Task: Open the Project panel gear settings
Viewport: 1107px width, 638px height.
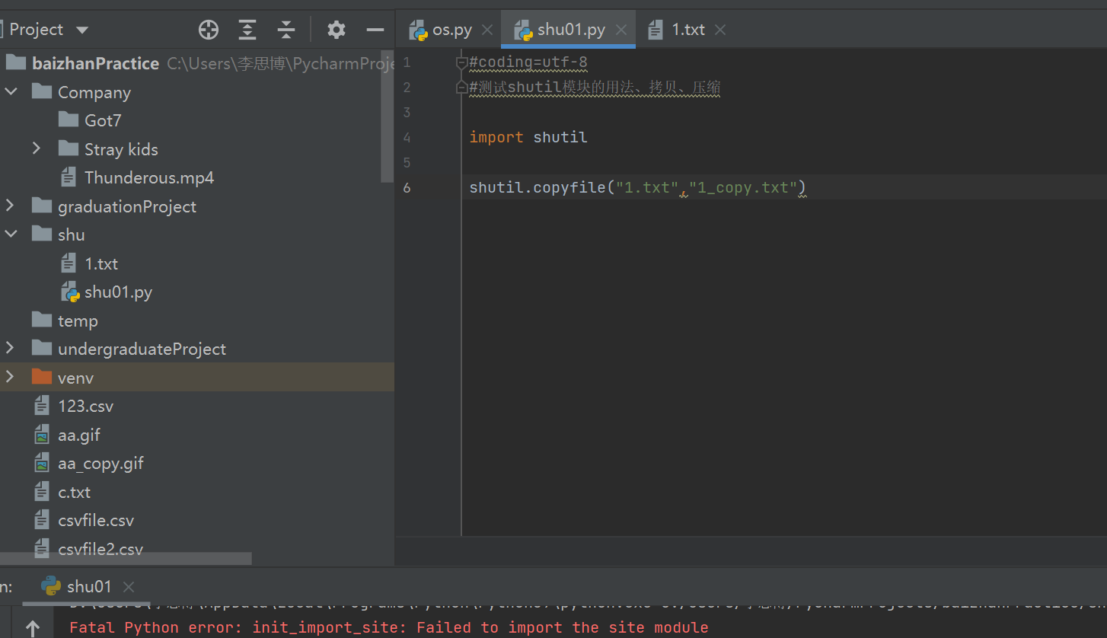Action: point(337,30)
